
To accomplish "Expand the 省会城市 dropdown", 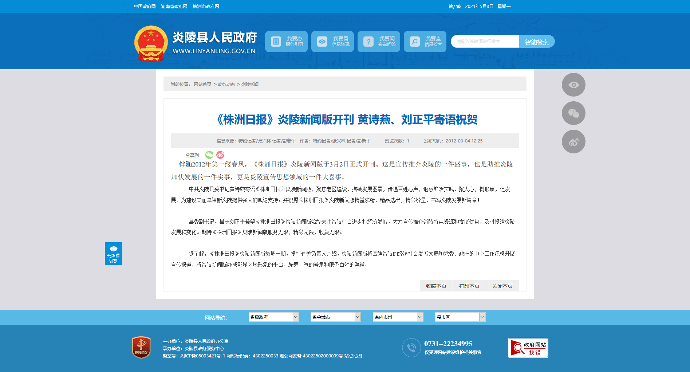I will 336,317.
